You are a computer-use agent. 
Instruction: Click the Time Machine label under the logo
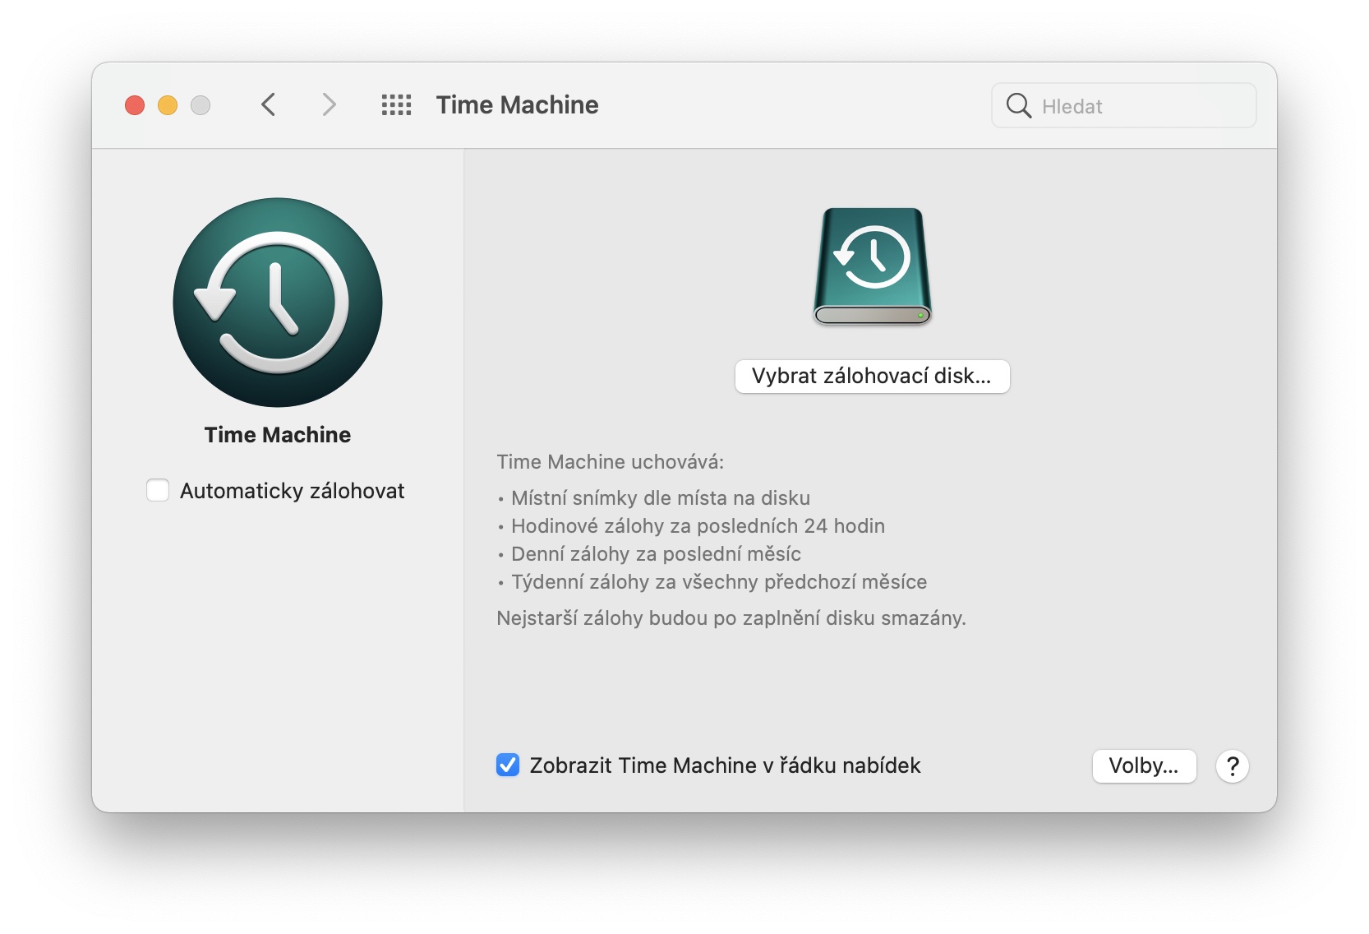point(278,435)
